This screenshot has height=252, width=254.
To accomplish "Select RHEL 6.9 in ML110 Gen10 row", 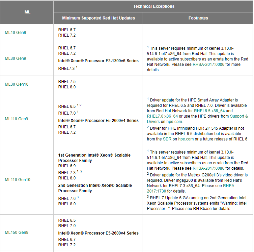I will click(x=67, y=166).
